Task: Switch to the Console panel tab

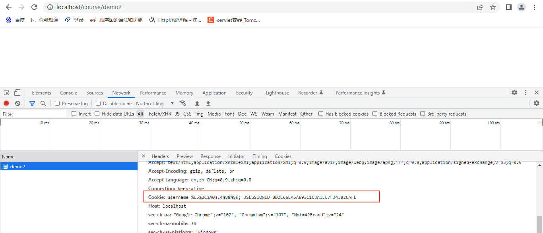Action: 68,92
